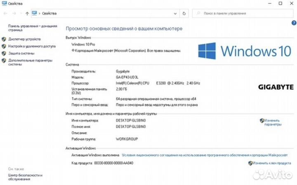297x185 pixels.
Task: Open Центр безопасности и обслуживания
Action: coord(25,177)
